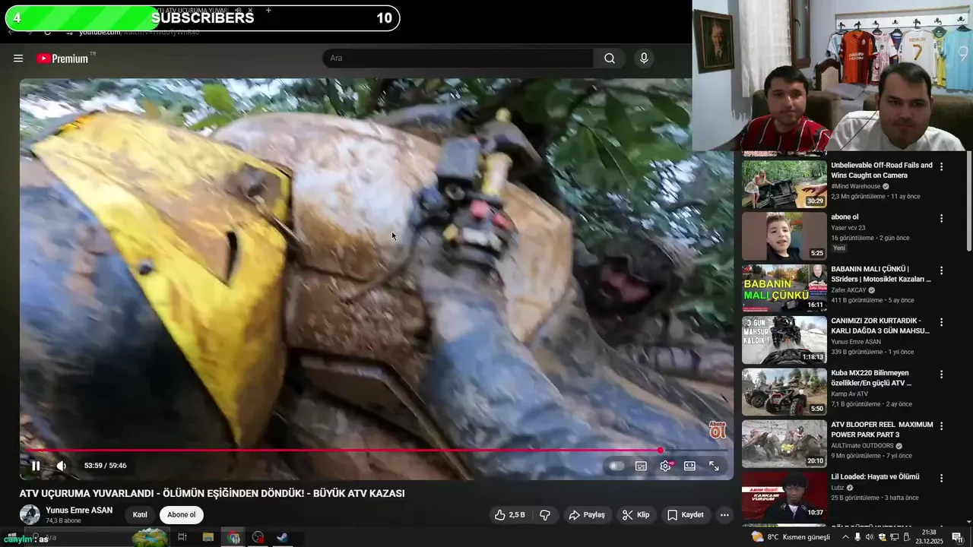Focus the 'Ara' search field

tap(458, 58)
